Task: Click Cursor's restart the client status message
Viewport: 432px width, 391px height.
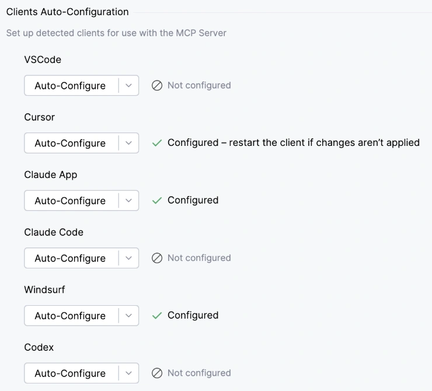Action: pyautogui.click(x=294, y=143)
